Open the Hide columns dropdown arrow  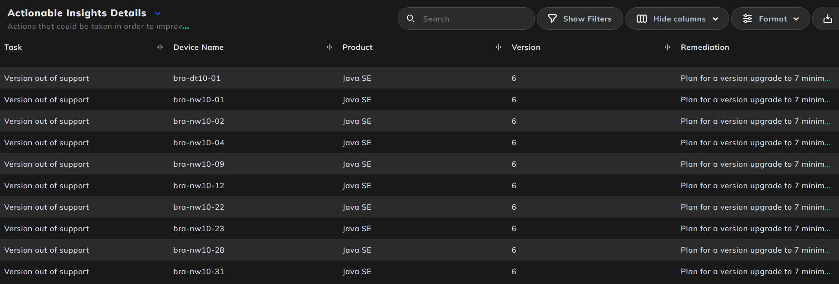[x=715, y=19]
